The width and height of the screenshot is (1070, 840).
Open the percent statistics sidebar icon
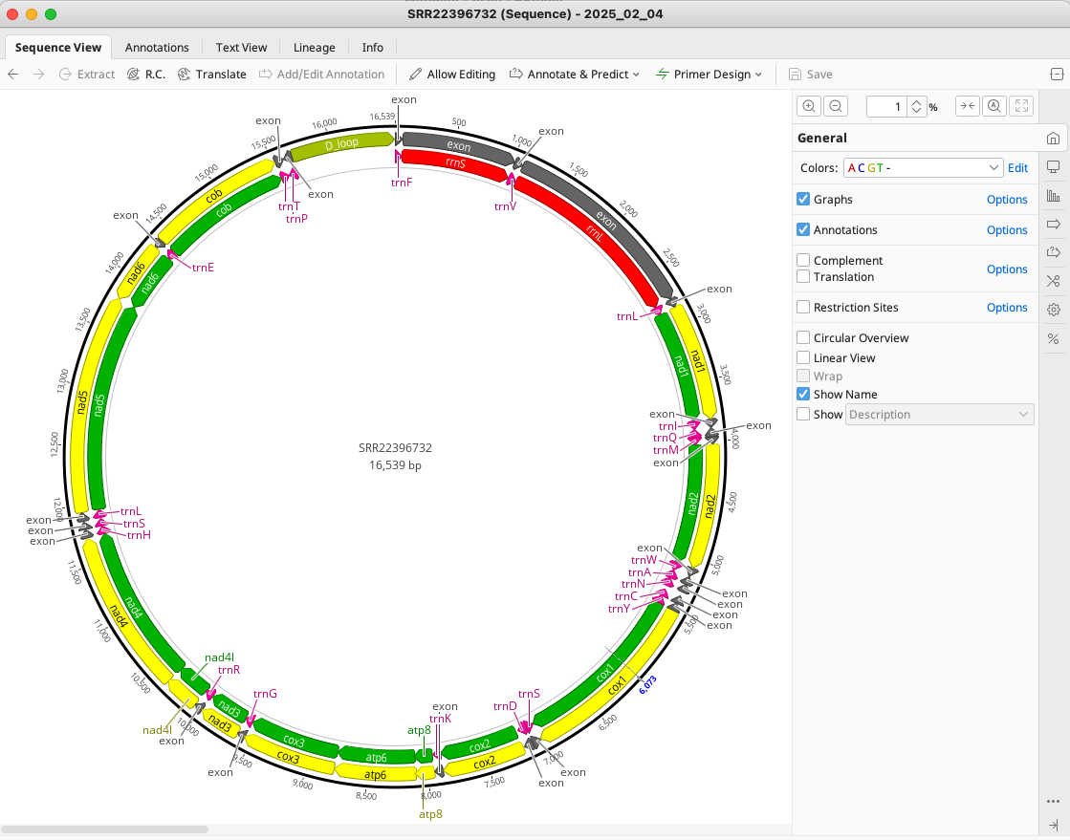click(1053, 339)
